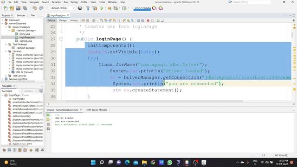Click the New File toolbar icon
Screen dimensions: 297x167
click(x=6, y=8)
